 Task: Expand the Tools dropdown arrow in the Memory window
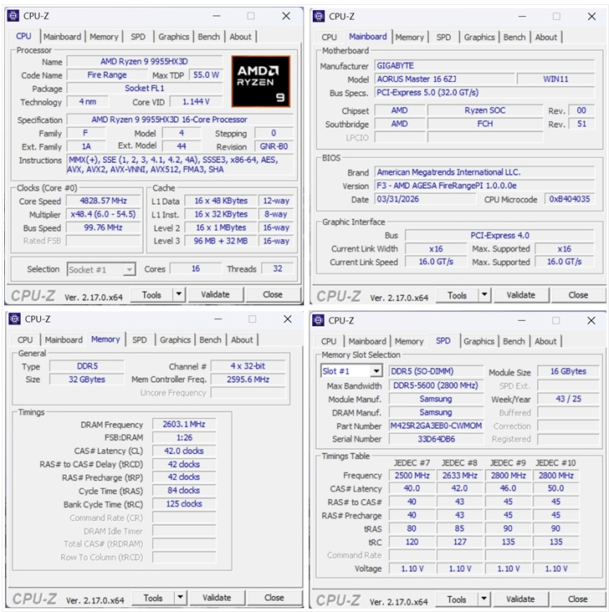coord(181,597)
